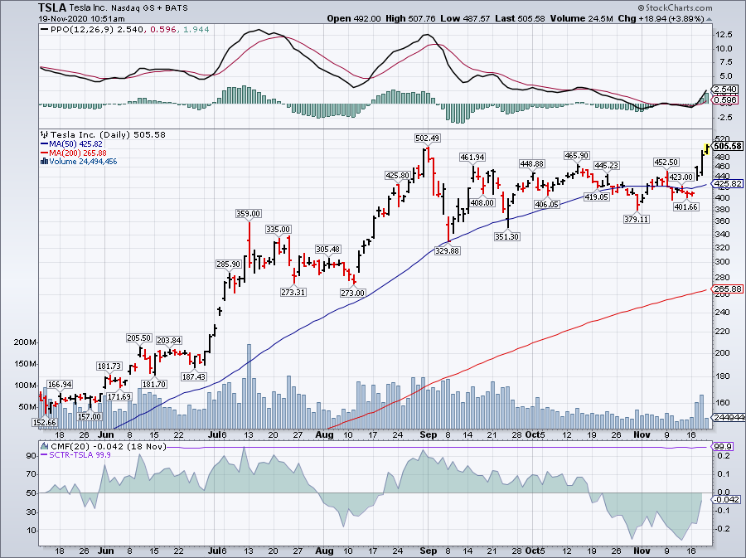Click the 423.00 price label

click(681, 177)
